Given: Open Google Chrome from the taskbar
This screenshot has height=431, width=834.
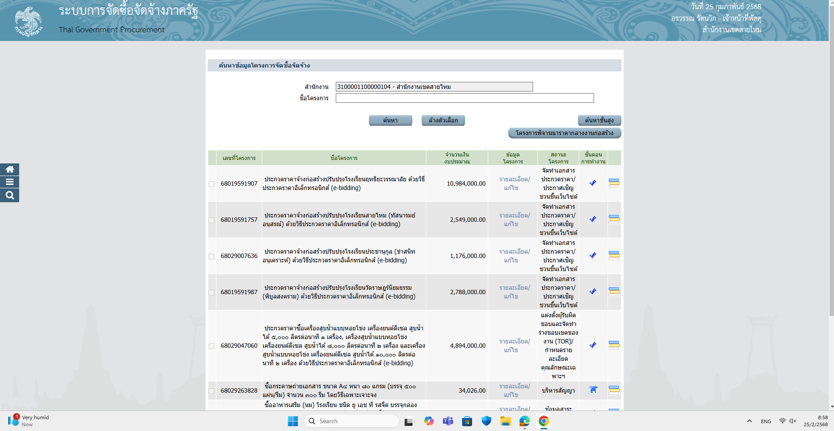Looking at the screenshot, I should [544, 421].
